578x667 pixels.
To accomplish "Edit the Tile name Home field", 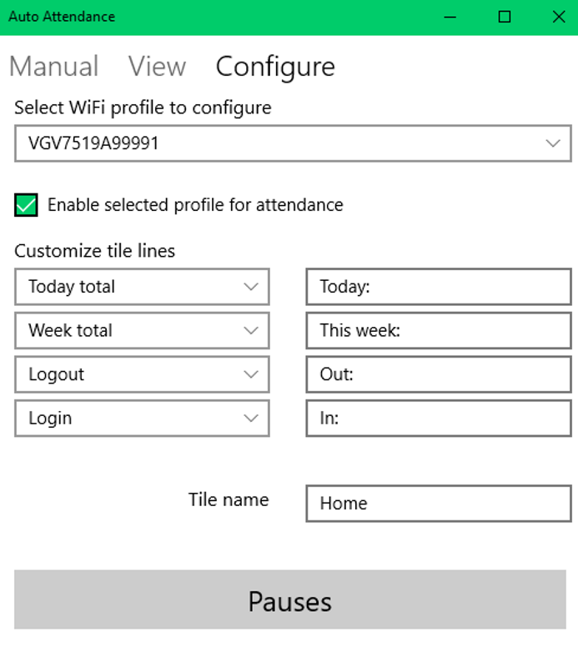I will point(438,504).
